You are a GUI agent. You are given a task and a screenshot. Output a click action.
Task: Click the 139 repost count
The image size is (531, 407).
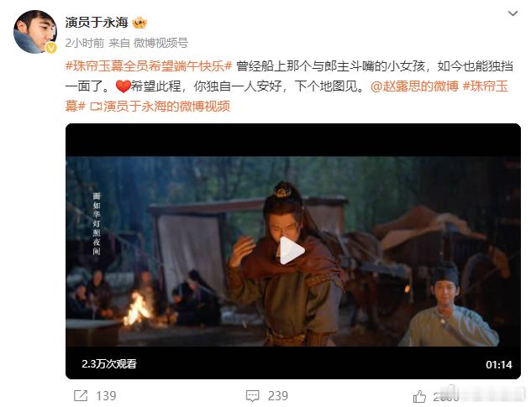click(106, 395)
